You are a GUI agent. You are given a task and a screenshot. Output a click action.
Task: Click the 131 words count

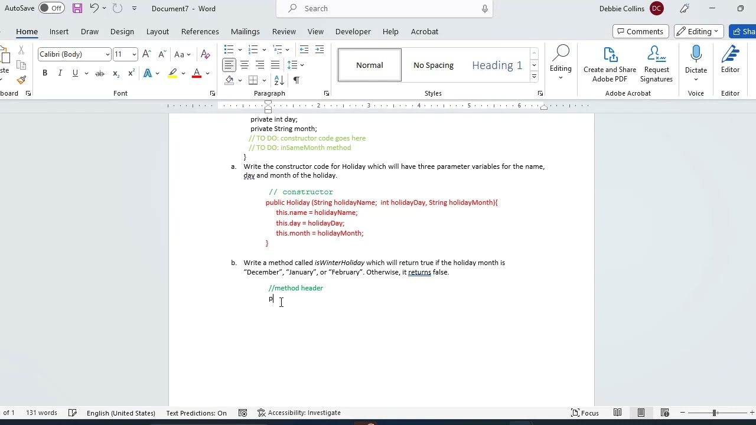(x=41, y=413)
